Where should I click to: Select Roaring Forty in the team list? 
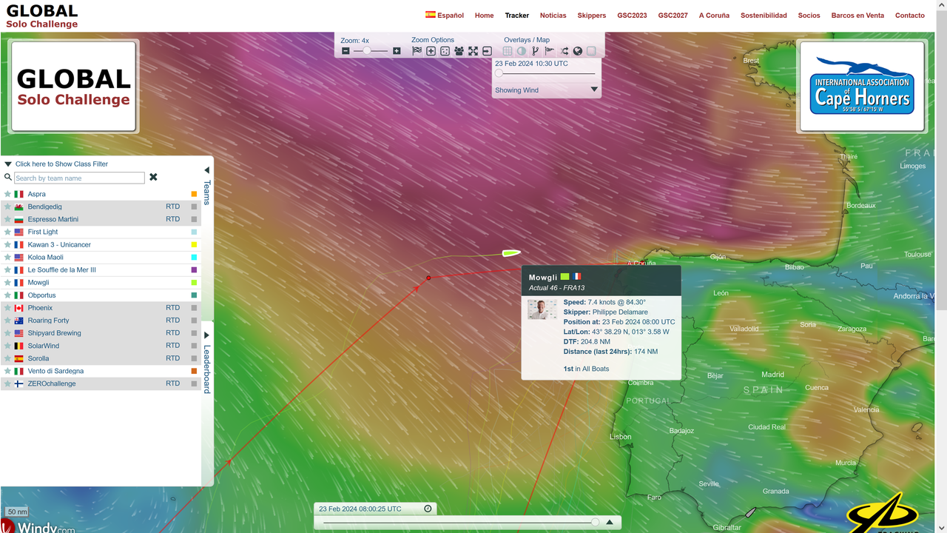[x=101, y=321]
